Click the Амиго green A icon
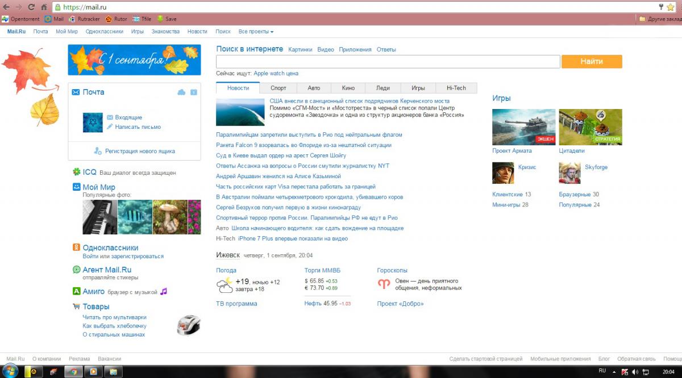 point(76,291)
